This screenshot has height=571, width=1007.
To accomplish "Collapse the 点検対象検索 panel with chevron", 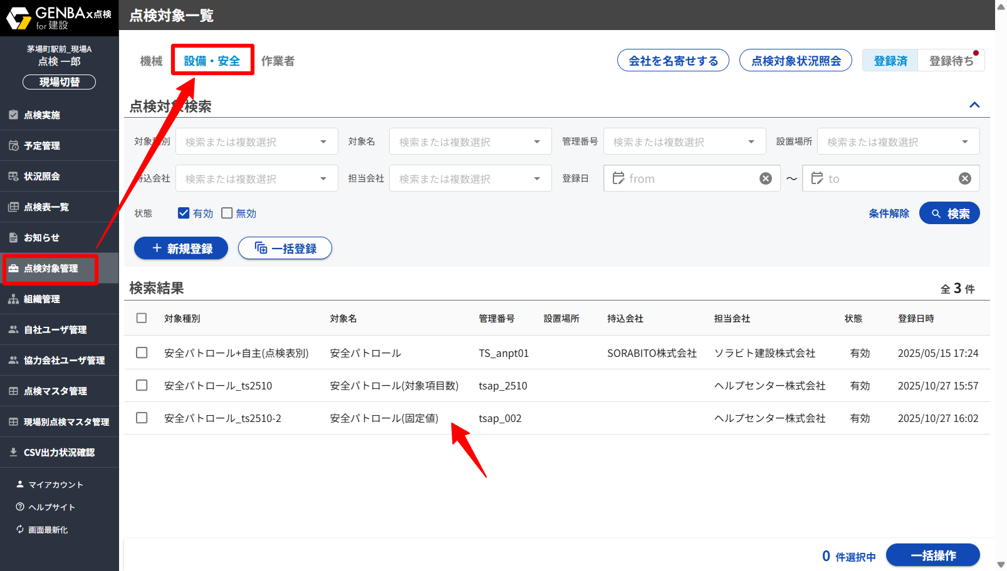I will 974,105.
